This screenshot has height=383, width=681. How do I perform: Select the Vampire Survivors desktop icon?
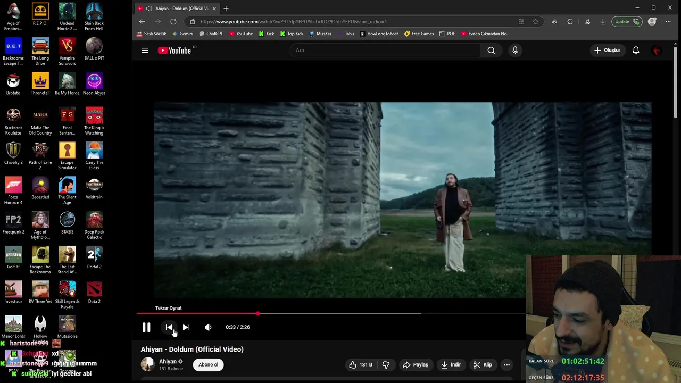(x=67, y=52)
